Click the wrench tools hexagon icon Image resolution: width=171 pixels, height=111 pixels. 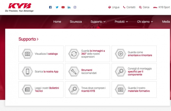(74, 71)
